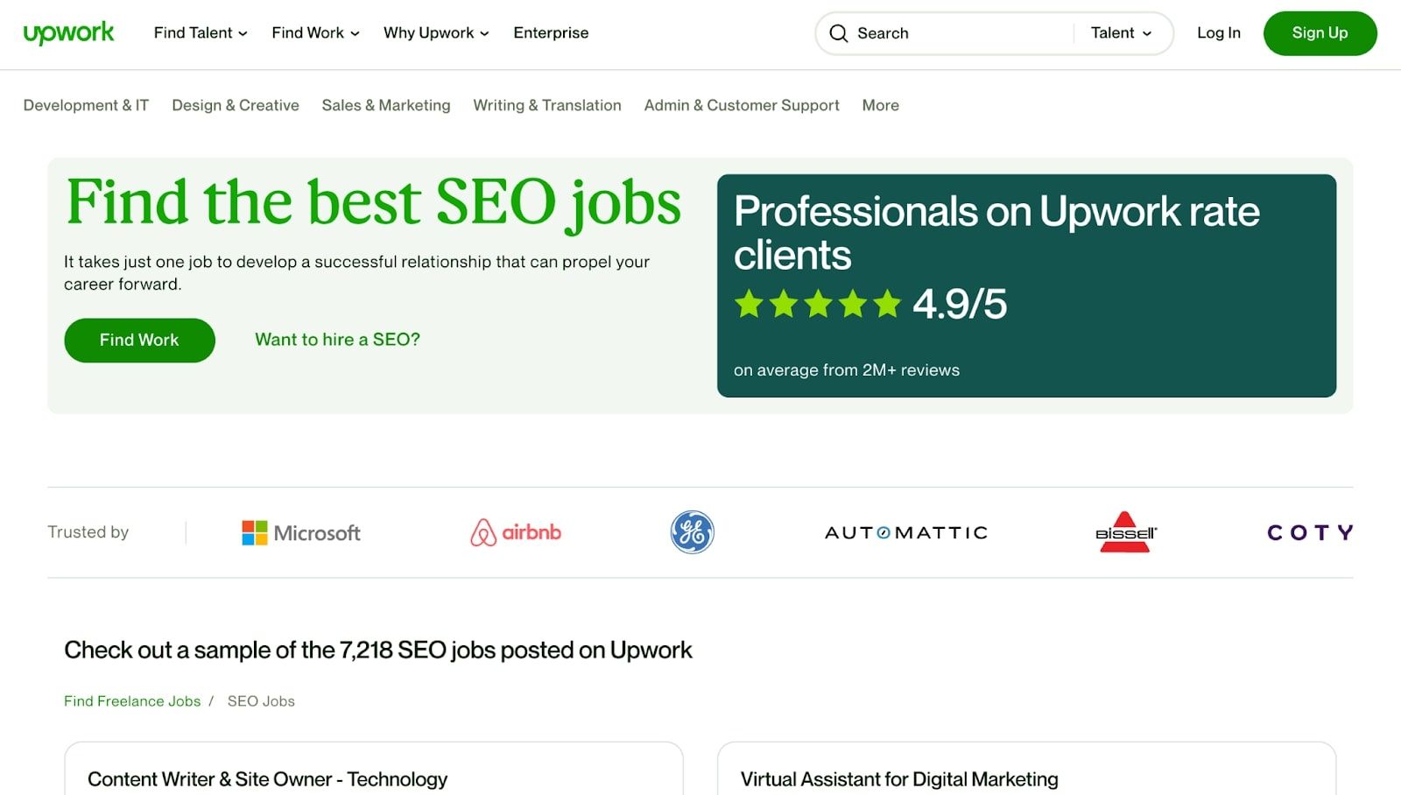
Task: Click the Find Work green button
Action: tap(139, 340)
